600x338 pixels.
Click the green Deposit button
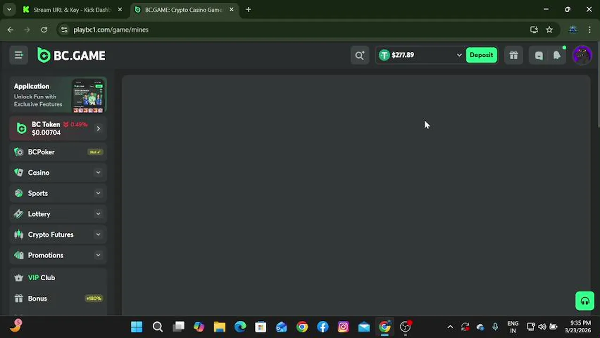pos(481,55)
